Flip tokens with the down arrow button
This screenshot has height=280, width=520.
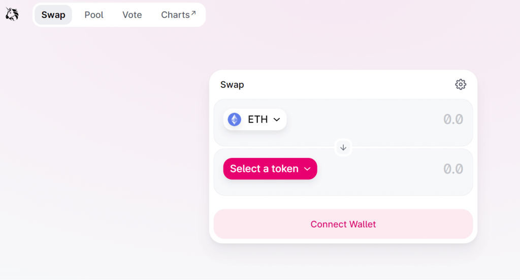tap(343, 148)
